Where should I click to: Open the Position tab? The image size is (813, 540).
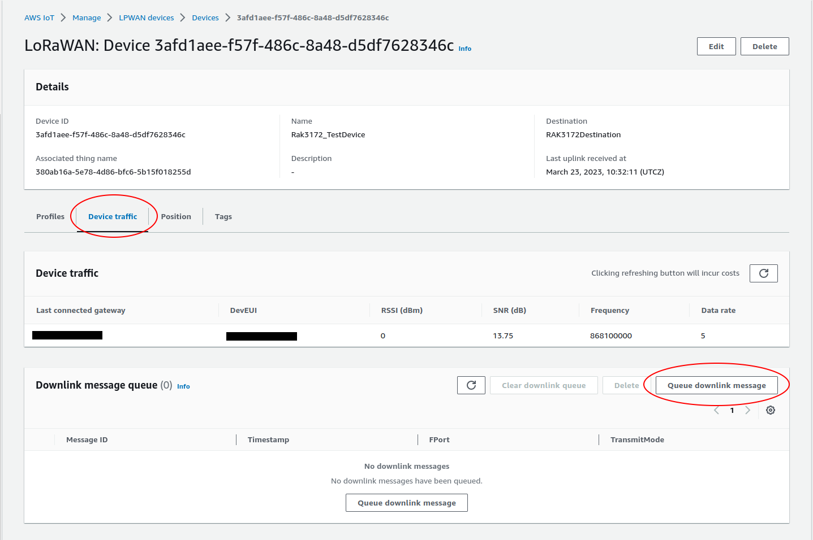click(176, 216)
